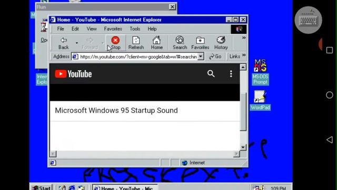Click the Go button
337x190 pixels.
pos(215,56)
